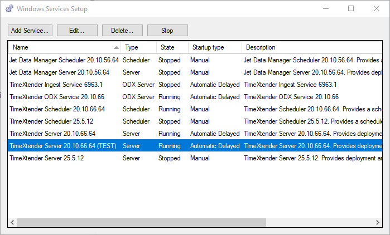Click Manual startup of TimeXtender Scheduler 25.5.12
The image size is (390, 235).
click(x=200, y=121)
